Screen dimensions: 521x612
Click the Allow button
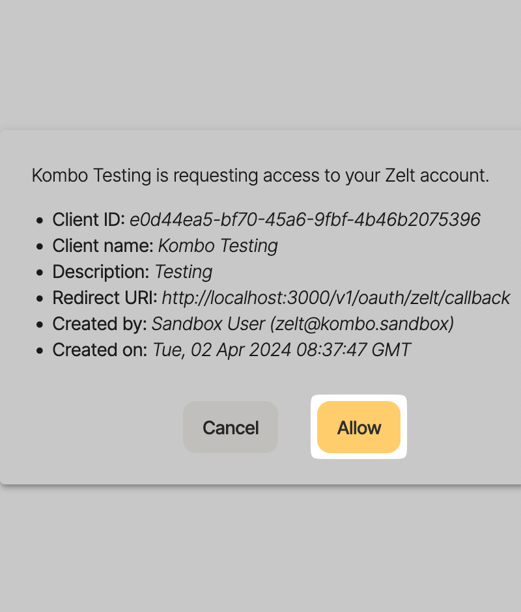click(x=359, y=428)
